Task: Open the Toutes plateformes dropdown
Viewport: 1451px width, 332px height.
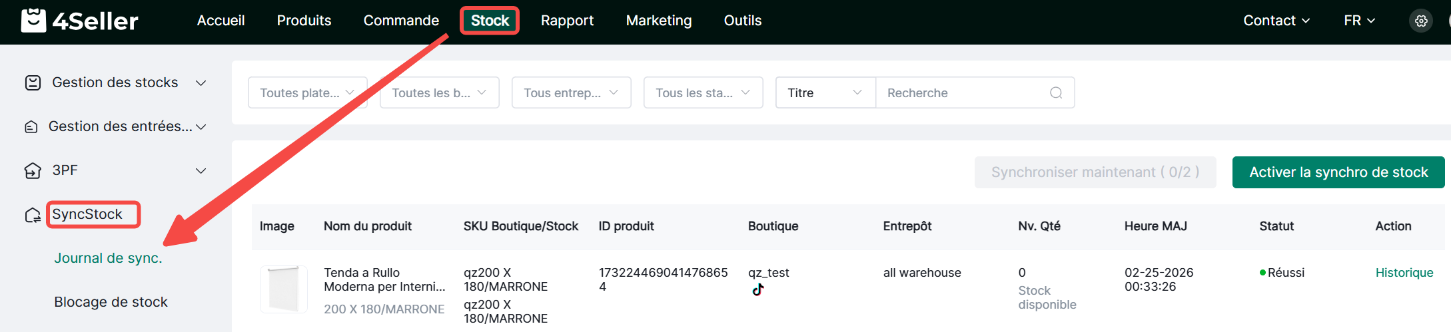Action: coord(307,93)
